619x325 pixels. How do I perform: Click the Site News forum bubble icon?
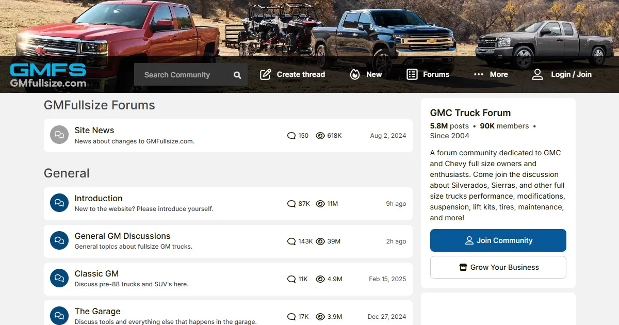(x=59, y=135)
